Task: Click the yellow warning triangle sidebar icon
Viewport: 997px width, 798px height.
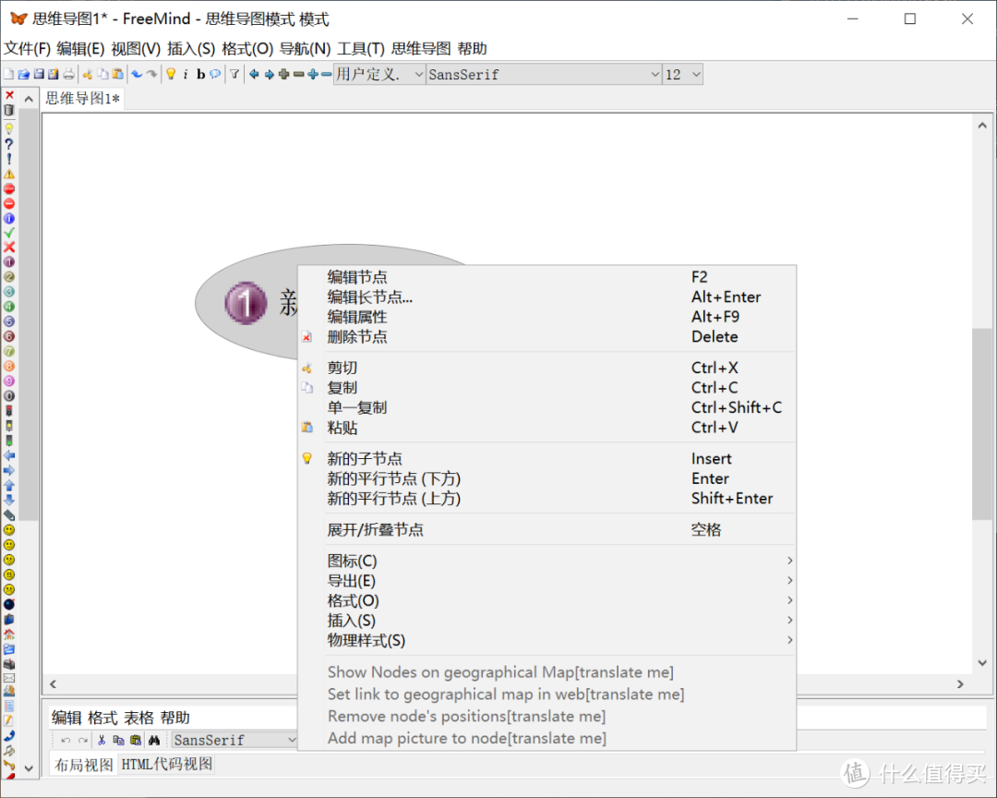Action: click(9, 173)
